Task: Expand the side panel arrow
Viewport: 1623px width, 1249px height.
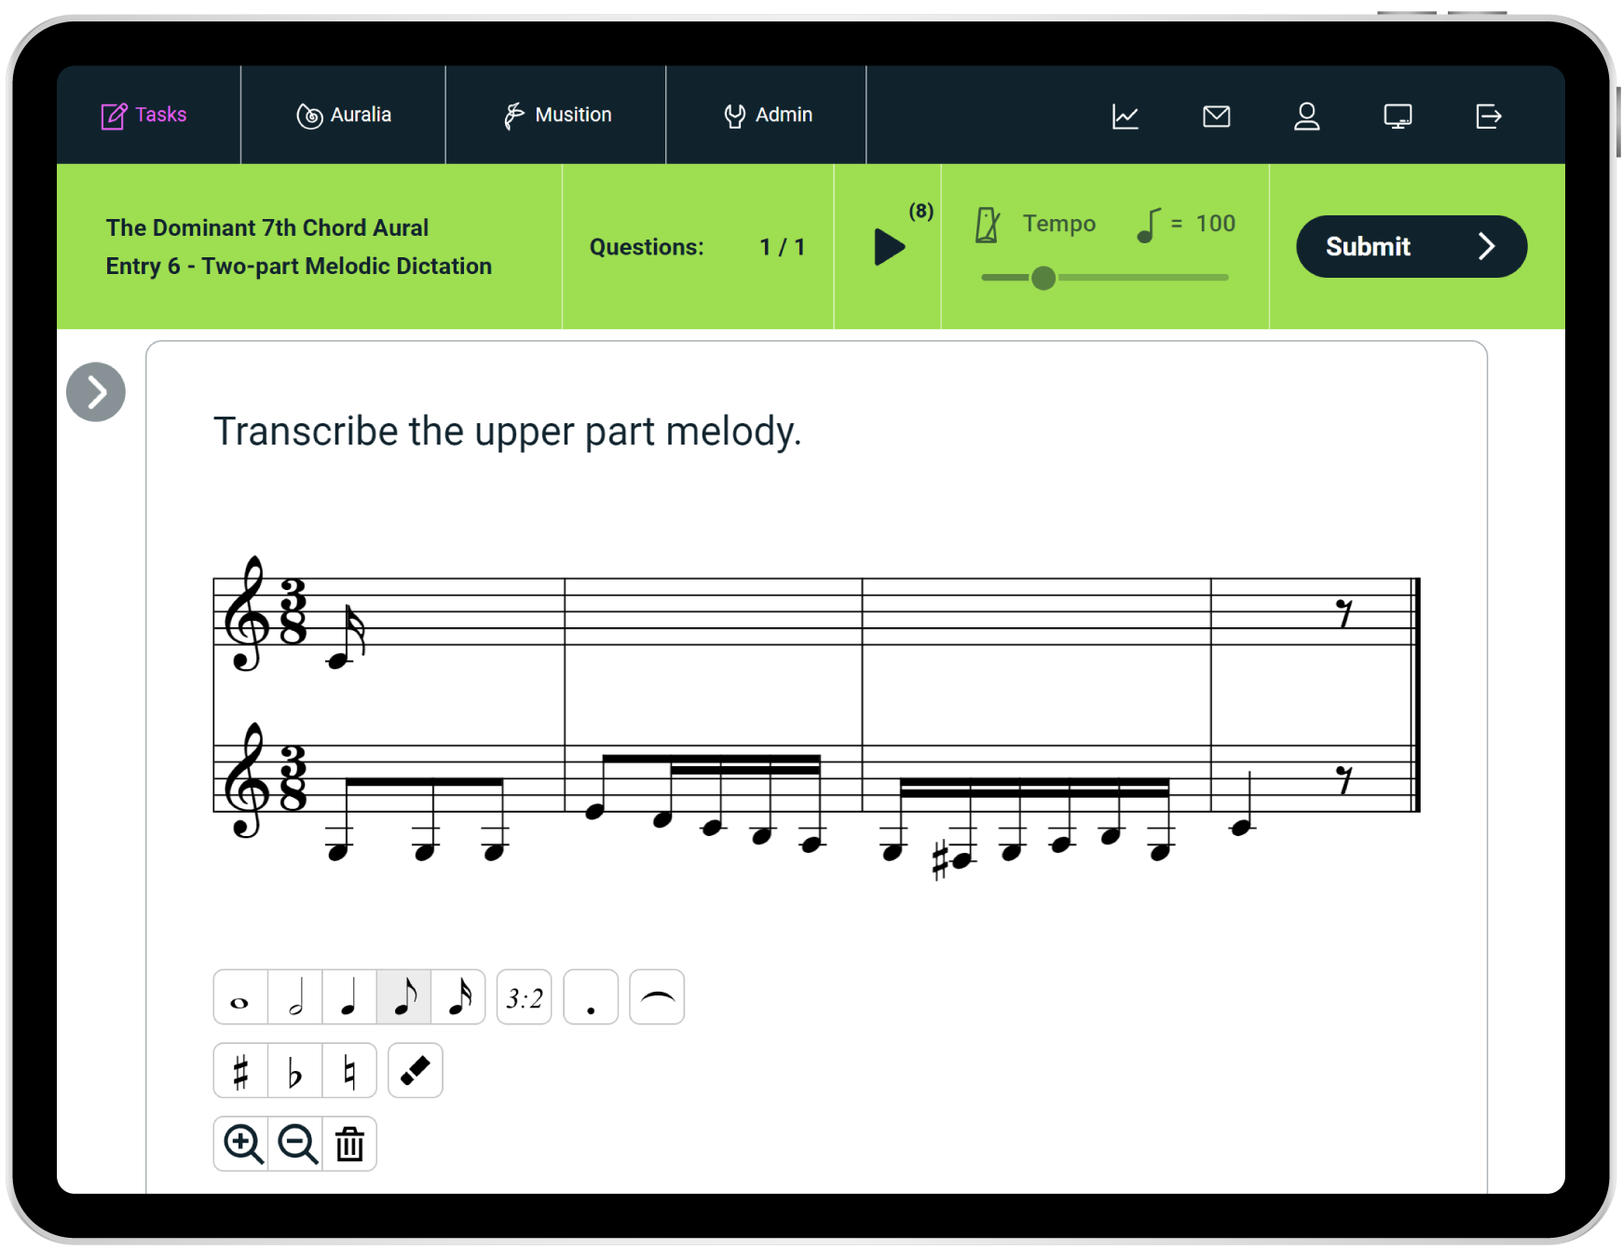Action: 96,392
